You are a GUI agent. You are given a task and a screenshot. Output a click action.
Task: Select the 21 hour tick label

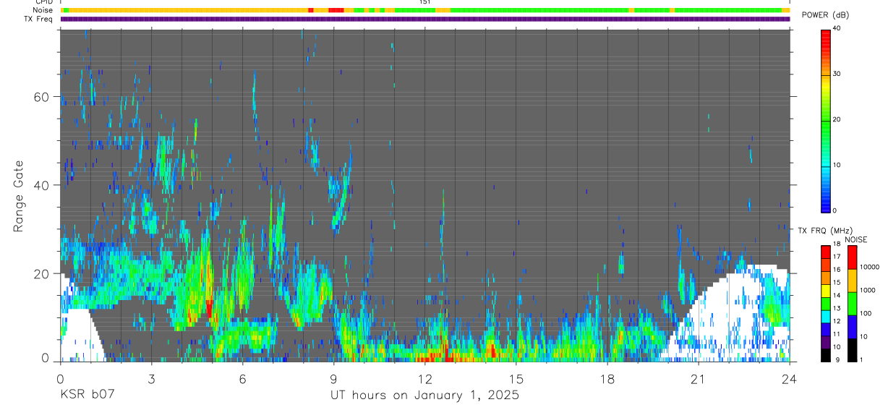click(699, 379)
